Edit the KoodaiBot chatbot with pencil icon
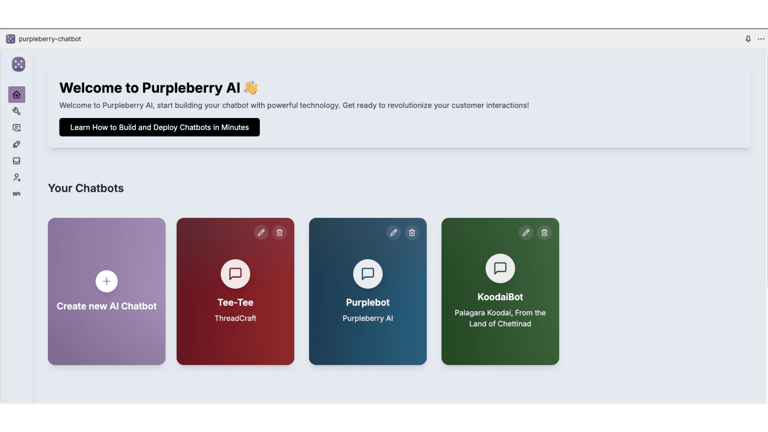Image resolution: width=768 pixels, height=432 pixels. tap(526, 233)
